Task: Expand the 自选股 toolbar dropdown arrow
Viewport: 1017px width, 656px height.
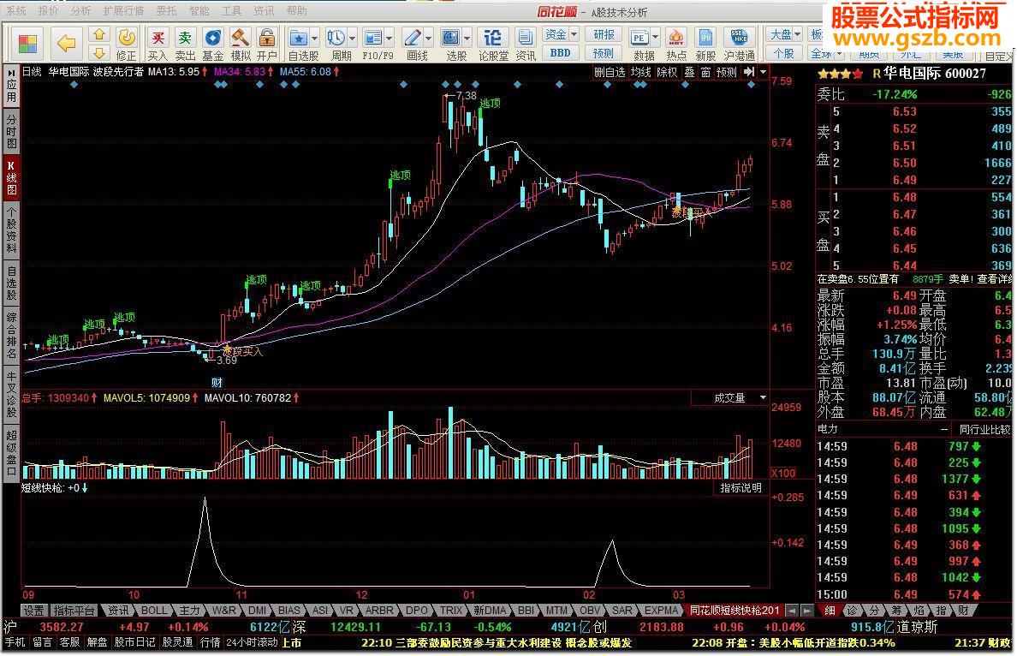Action: point(314,38)
